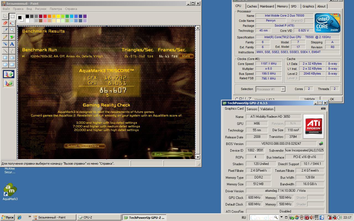Pick the purple color swatch in palette
Screen dimensions: 354x221
pos(85,17)
